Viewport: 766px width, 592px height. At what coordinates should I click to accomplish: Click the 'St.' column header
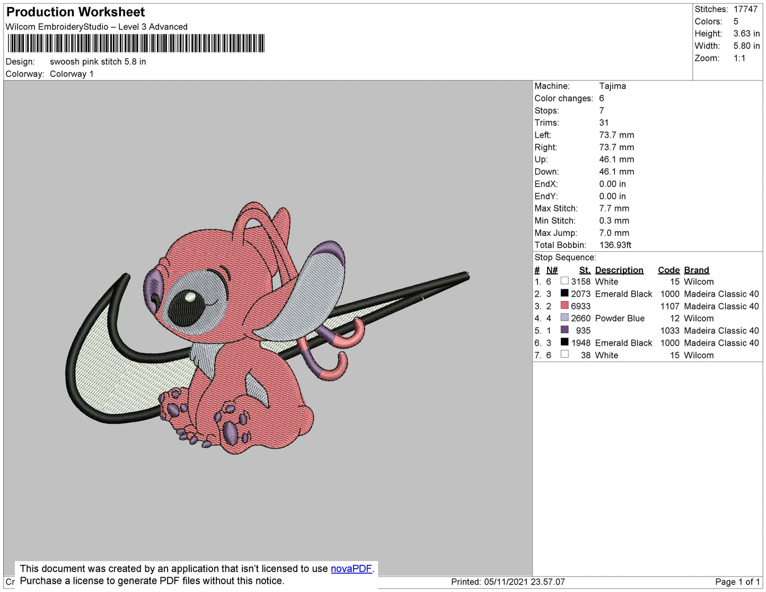tap(585, 270)
